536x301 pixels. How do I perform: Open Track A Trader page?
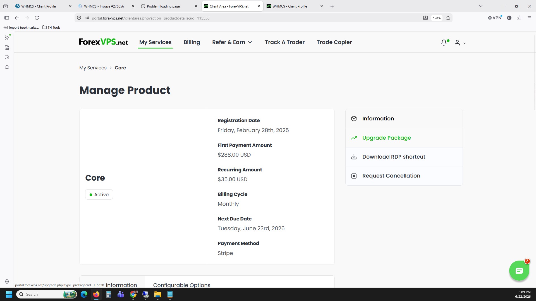click(285, 42)
